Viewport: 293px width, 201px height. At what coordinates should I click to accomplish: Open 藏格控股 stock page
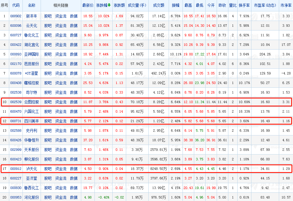(31, 83)
